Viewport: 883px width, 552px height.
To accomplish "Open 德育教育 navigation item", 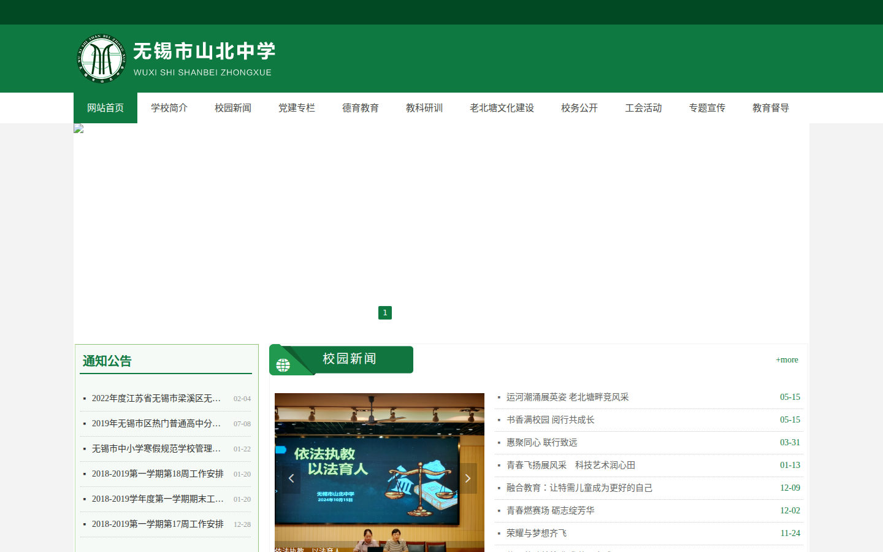I will (361, 108).
